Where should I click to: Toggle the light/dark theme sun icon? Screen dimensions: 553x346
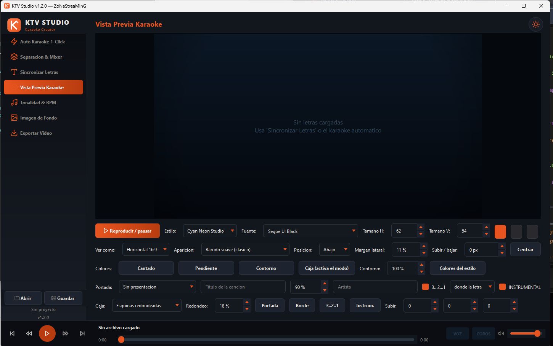pos(536,24)
